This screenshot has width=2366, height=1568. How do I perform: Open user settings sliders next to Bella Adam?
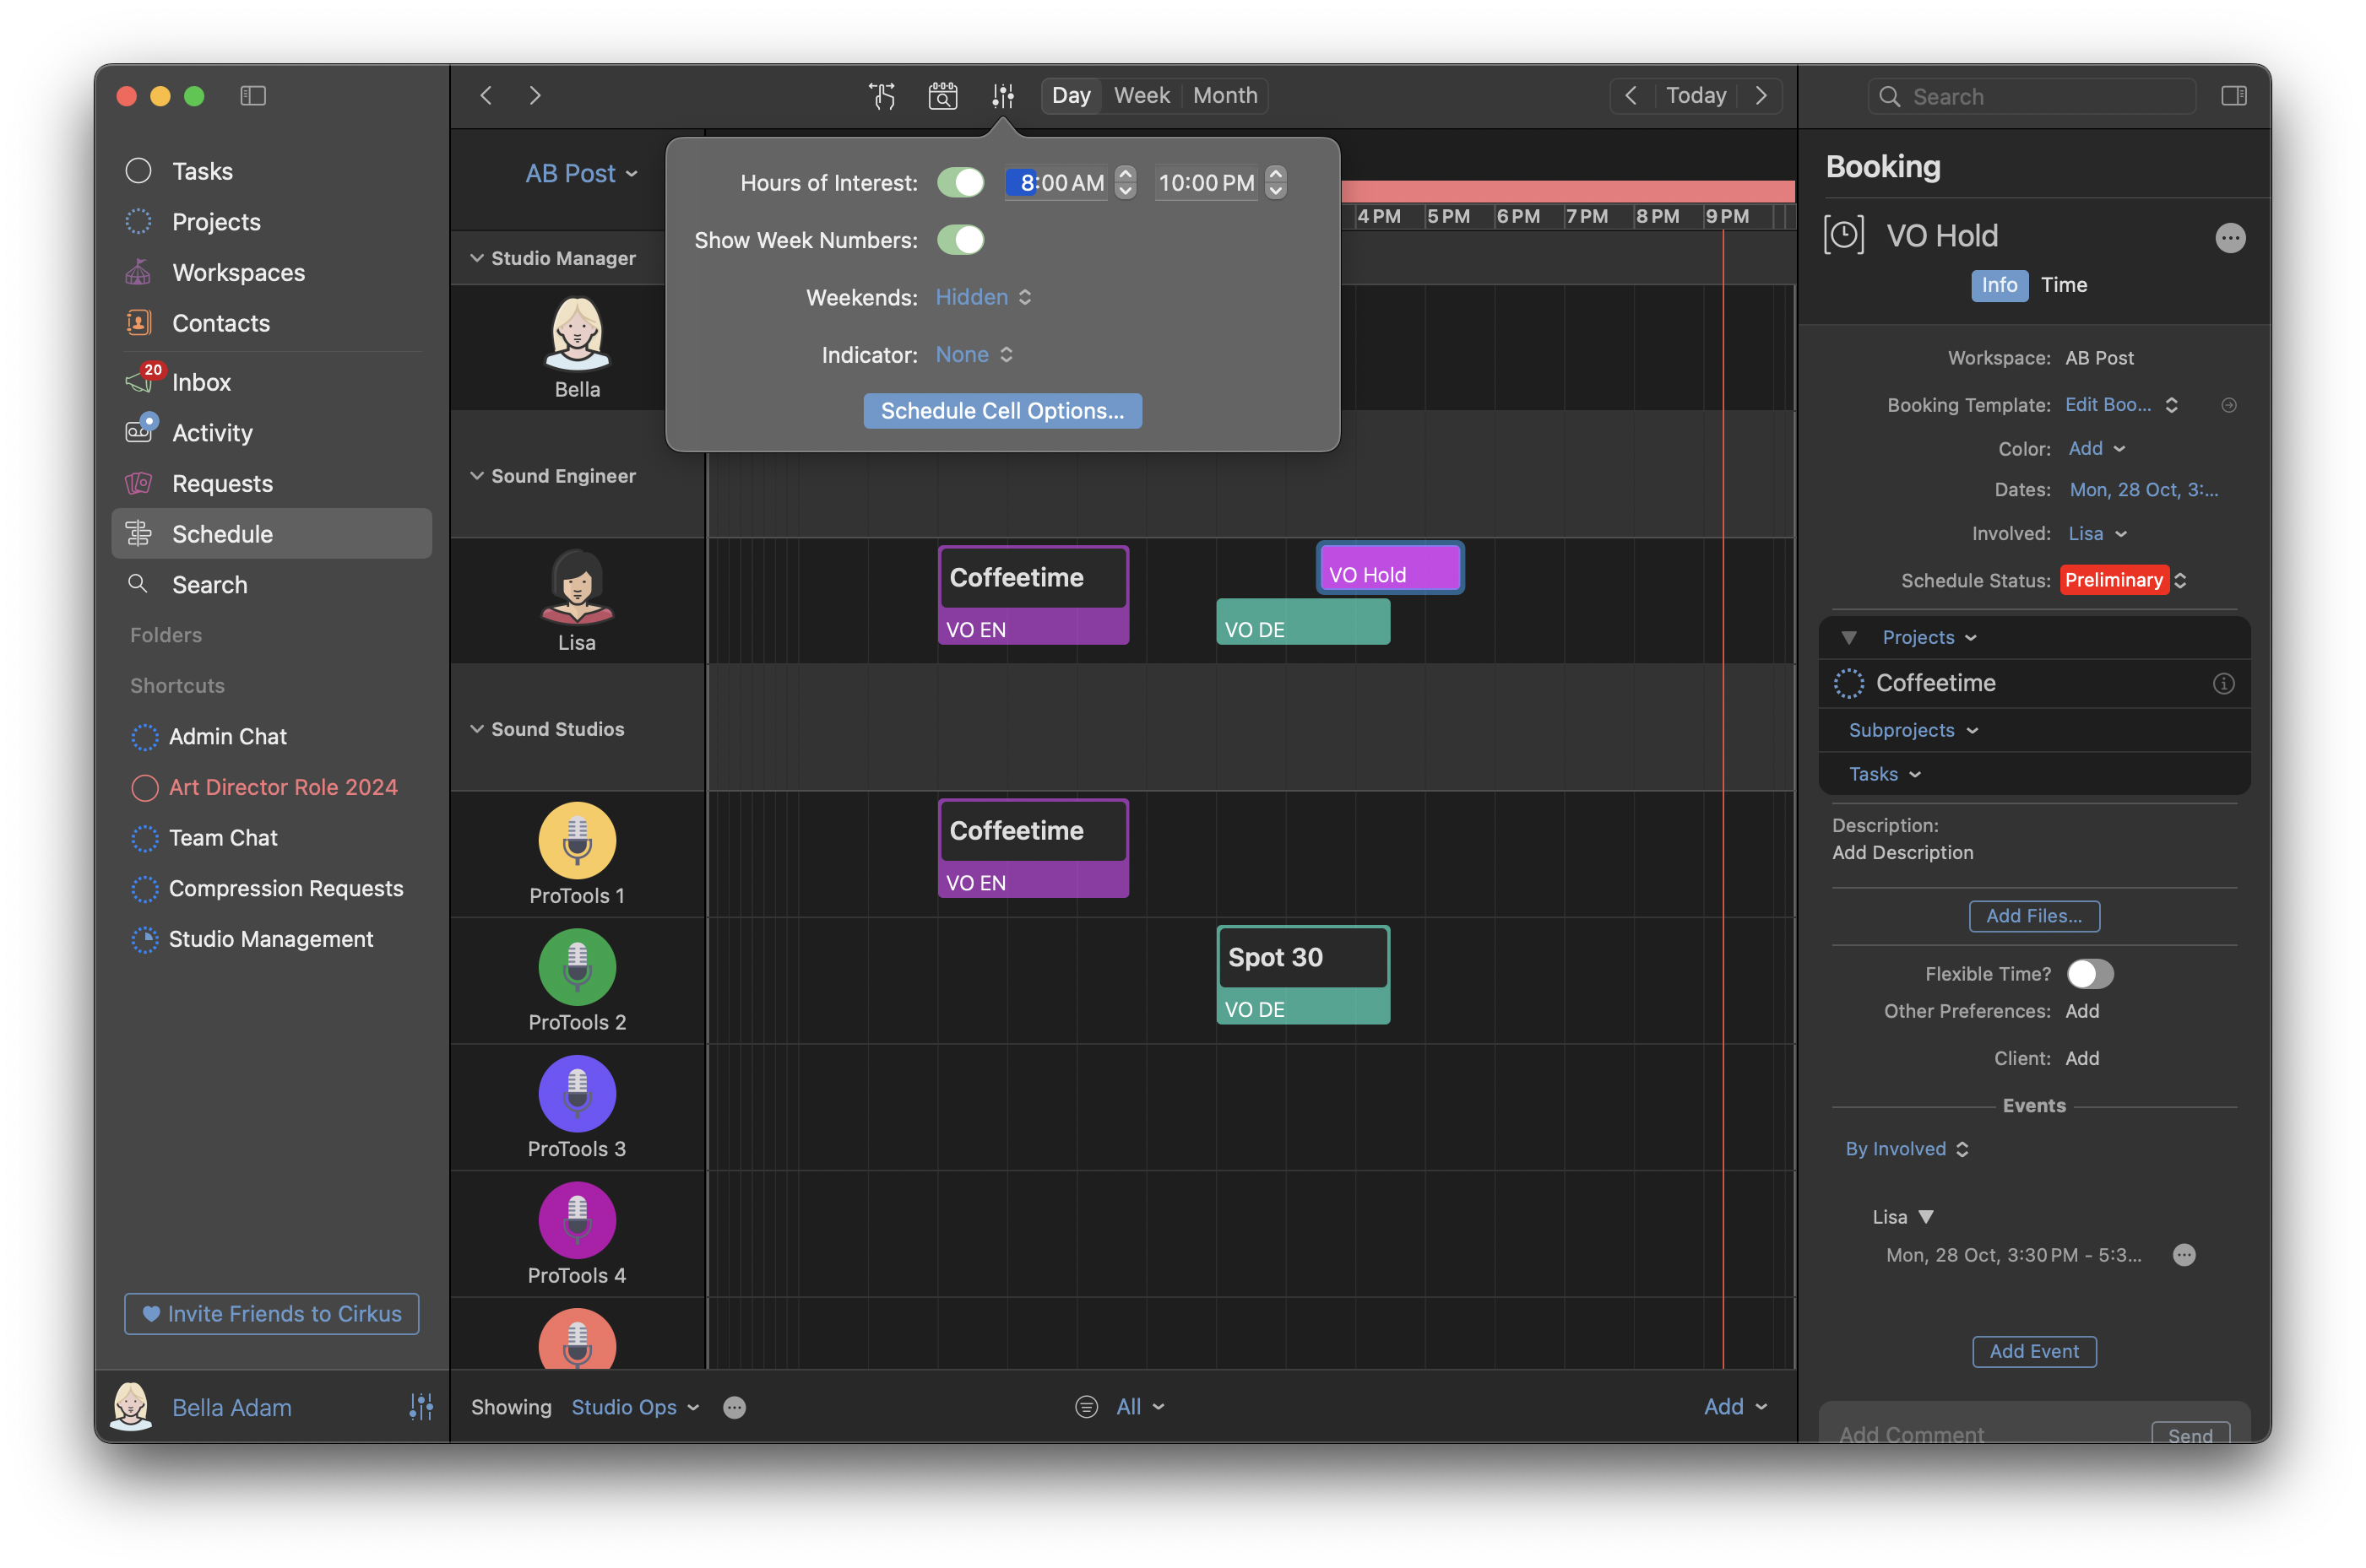(421, 1407)
